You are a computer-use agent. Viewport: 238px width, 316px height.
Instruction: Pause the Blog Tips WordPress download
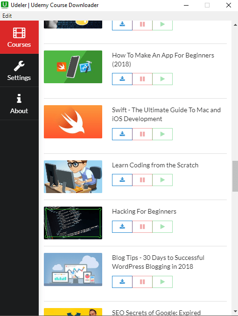(x=142, y=282)
